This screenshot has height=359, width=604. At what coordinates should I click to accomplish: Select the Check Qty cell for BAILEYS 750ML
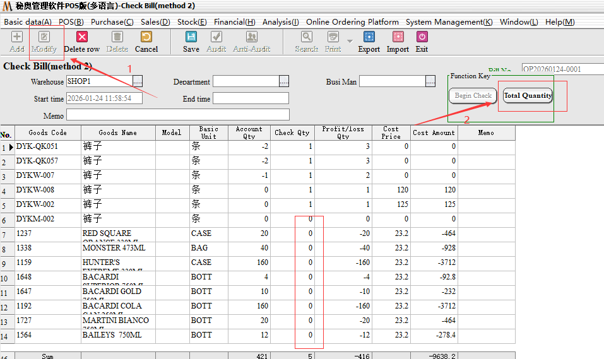(292, 335)
